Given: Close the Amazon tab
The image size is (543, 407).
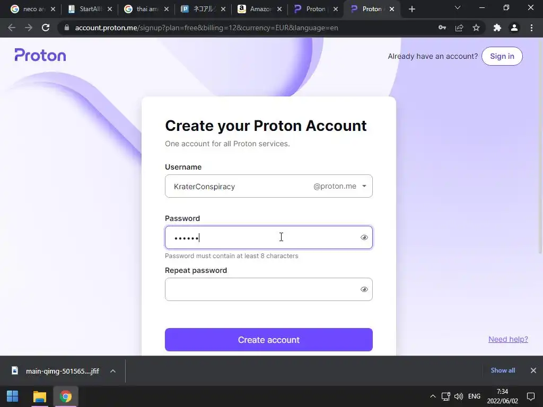Looking at the screenshot, I should (x=279, y=9).
